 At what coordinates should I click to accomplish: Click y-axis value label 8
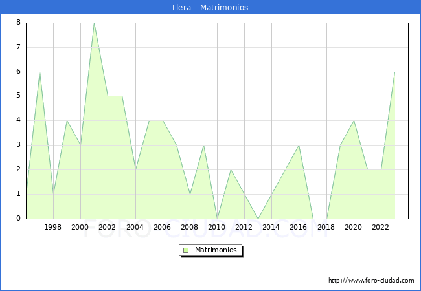pyautogui.click(x=18, y=22)
